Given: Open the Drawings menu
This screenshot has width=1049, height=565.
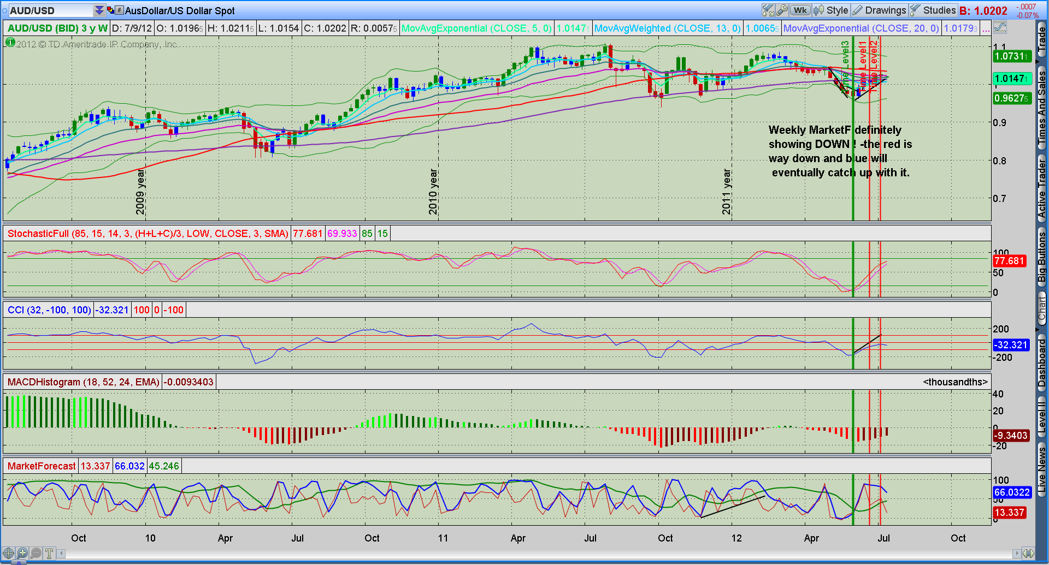Looking at the screenshot, I should click(879, 10).
